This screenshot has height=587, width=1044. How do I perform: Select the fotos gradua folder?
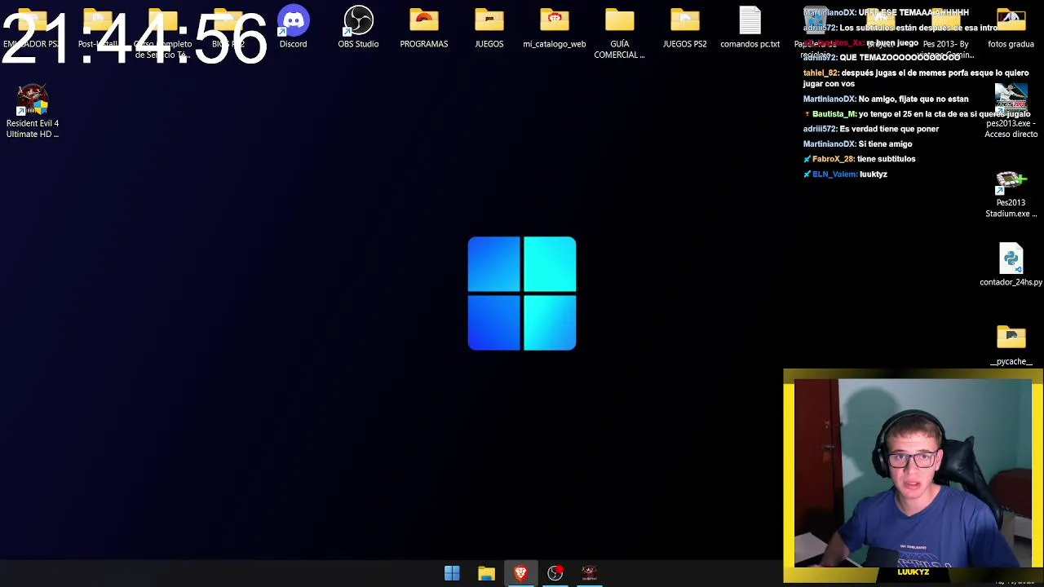coord(1011,27)
